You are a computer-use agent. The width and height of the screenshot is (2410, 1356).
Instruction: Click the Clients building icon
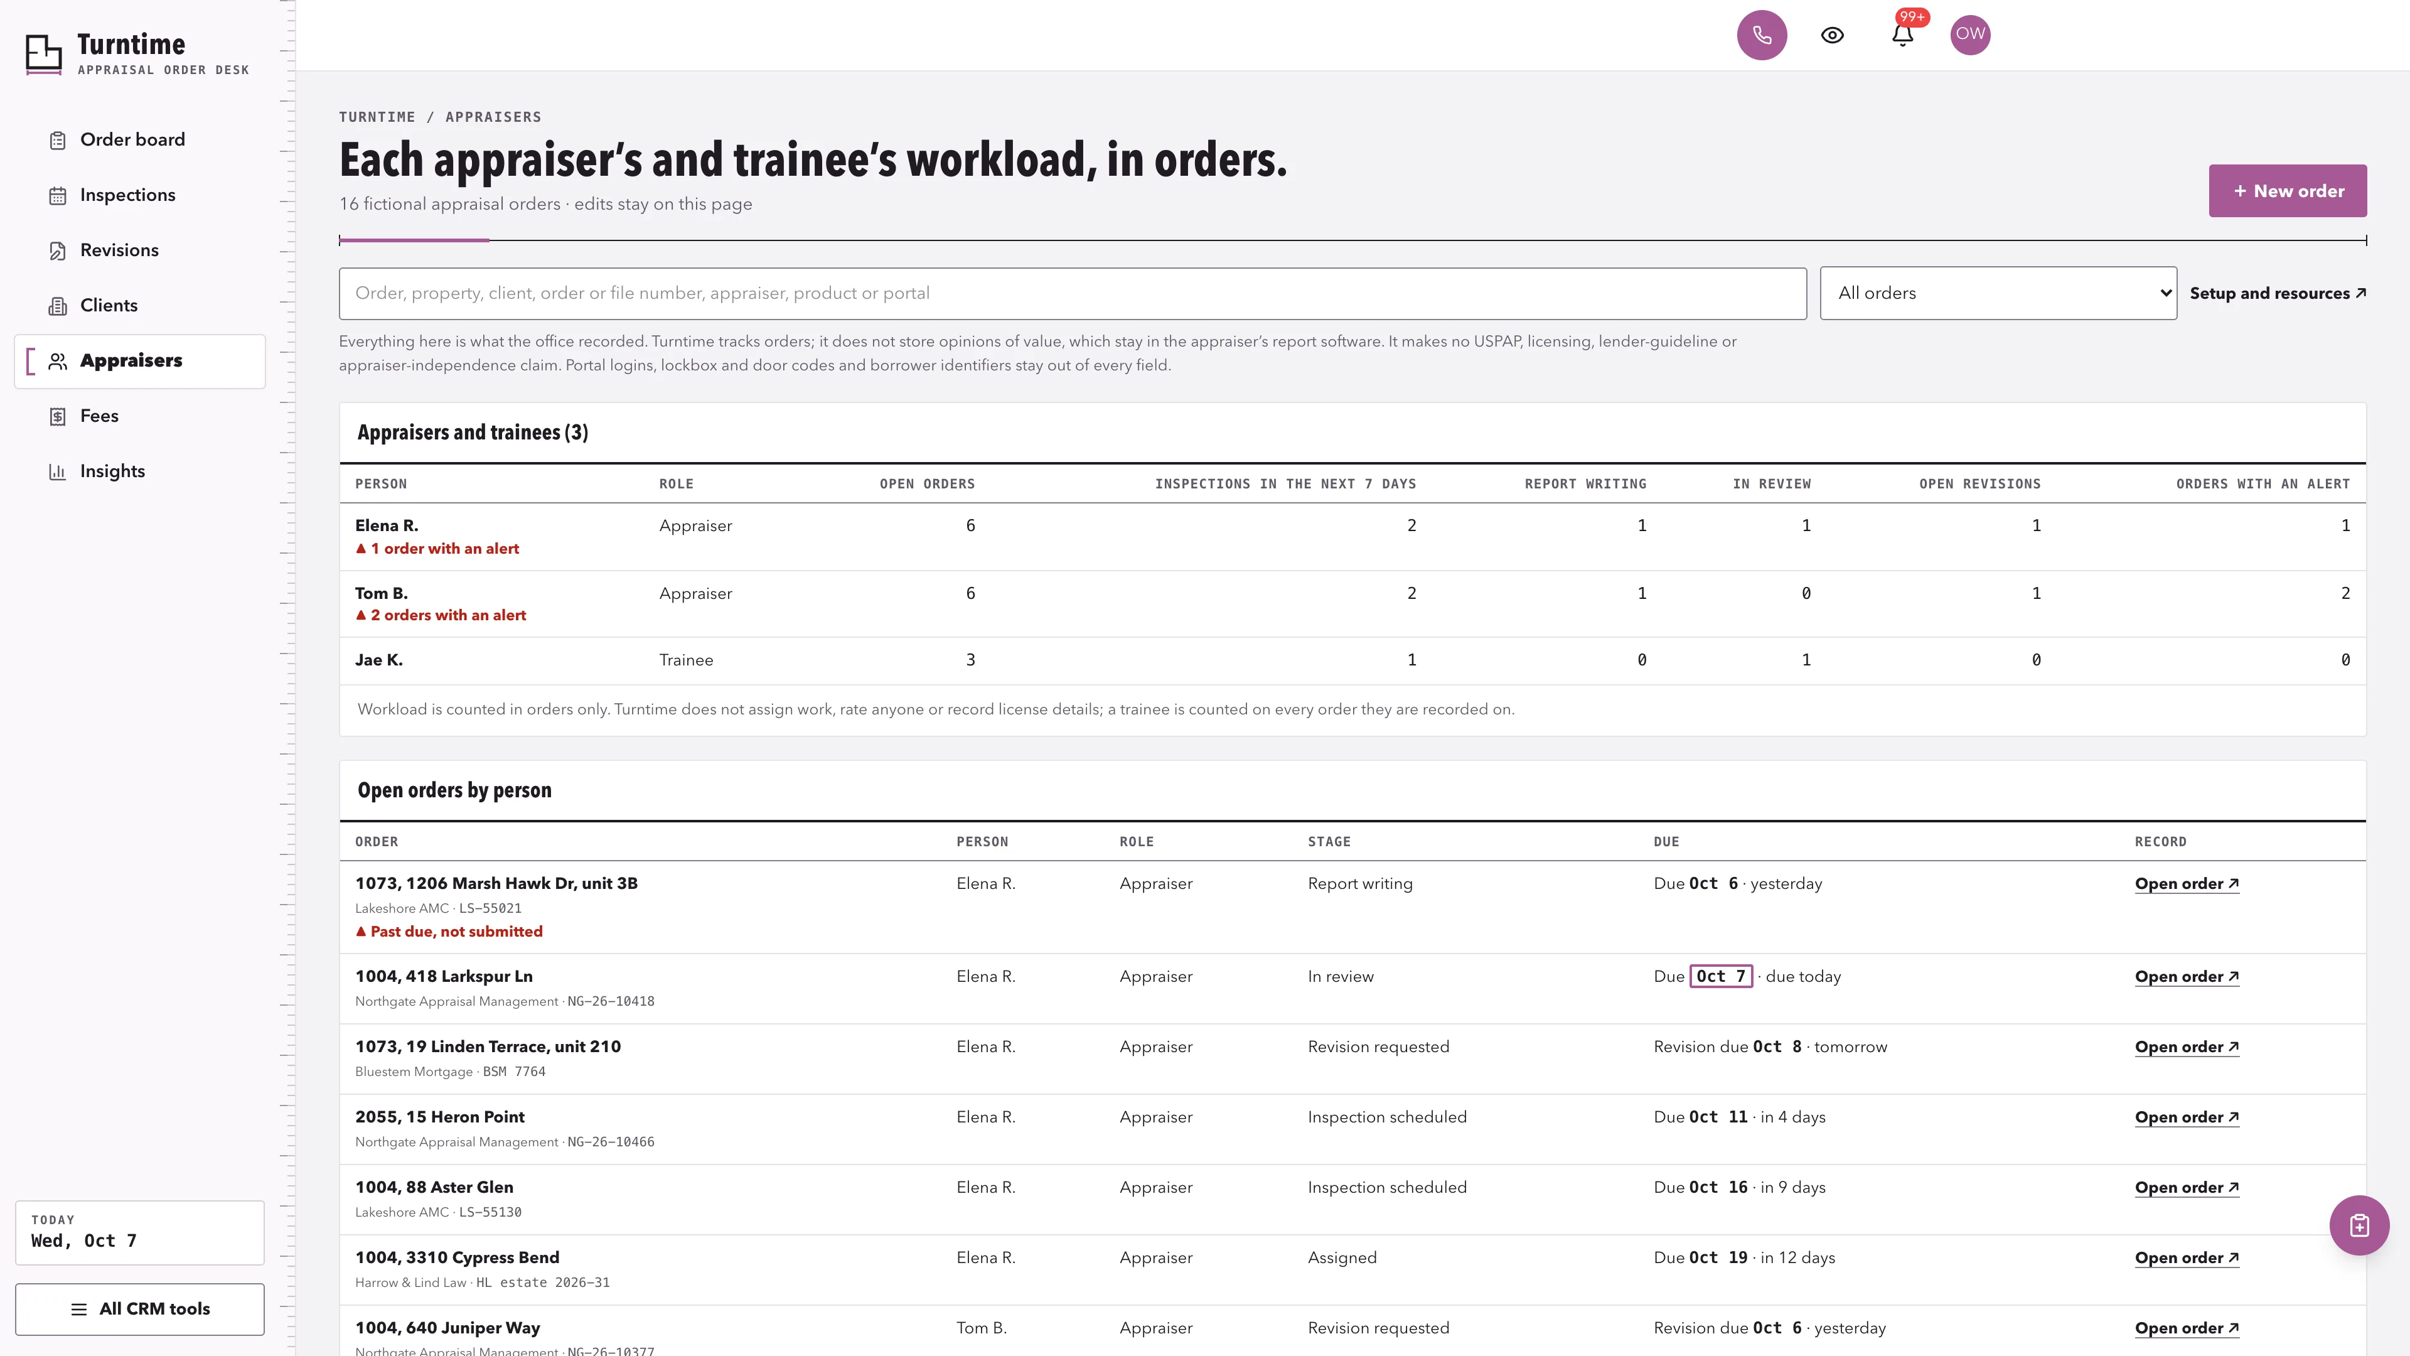click(58, 306)
